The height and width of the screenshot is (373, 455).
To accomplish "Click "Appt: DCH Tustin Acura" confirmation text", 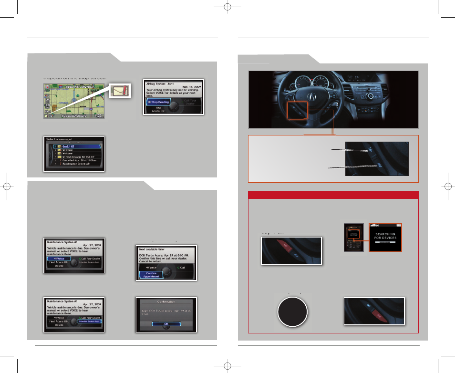I will point(166,312).
